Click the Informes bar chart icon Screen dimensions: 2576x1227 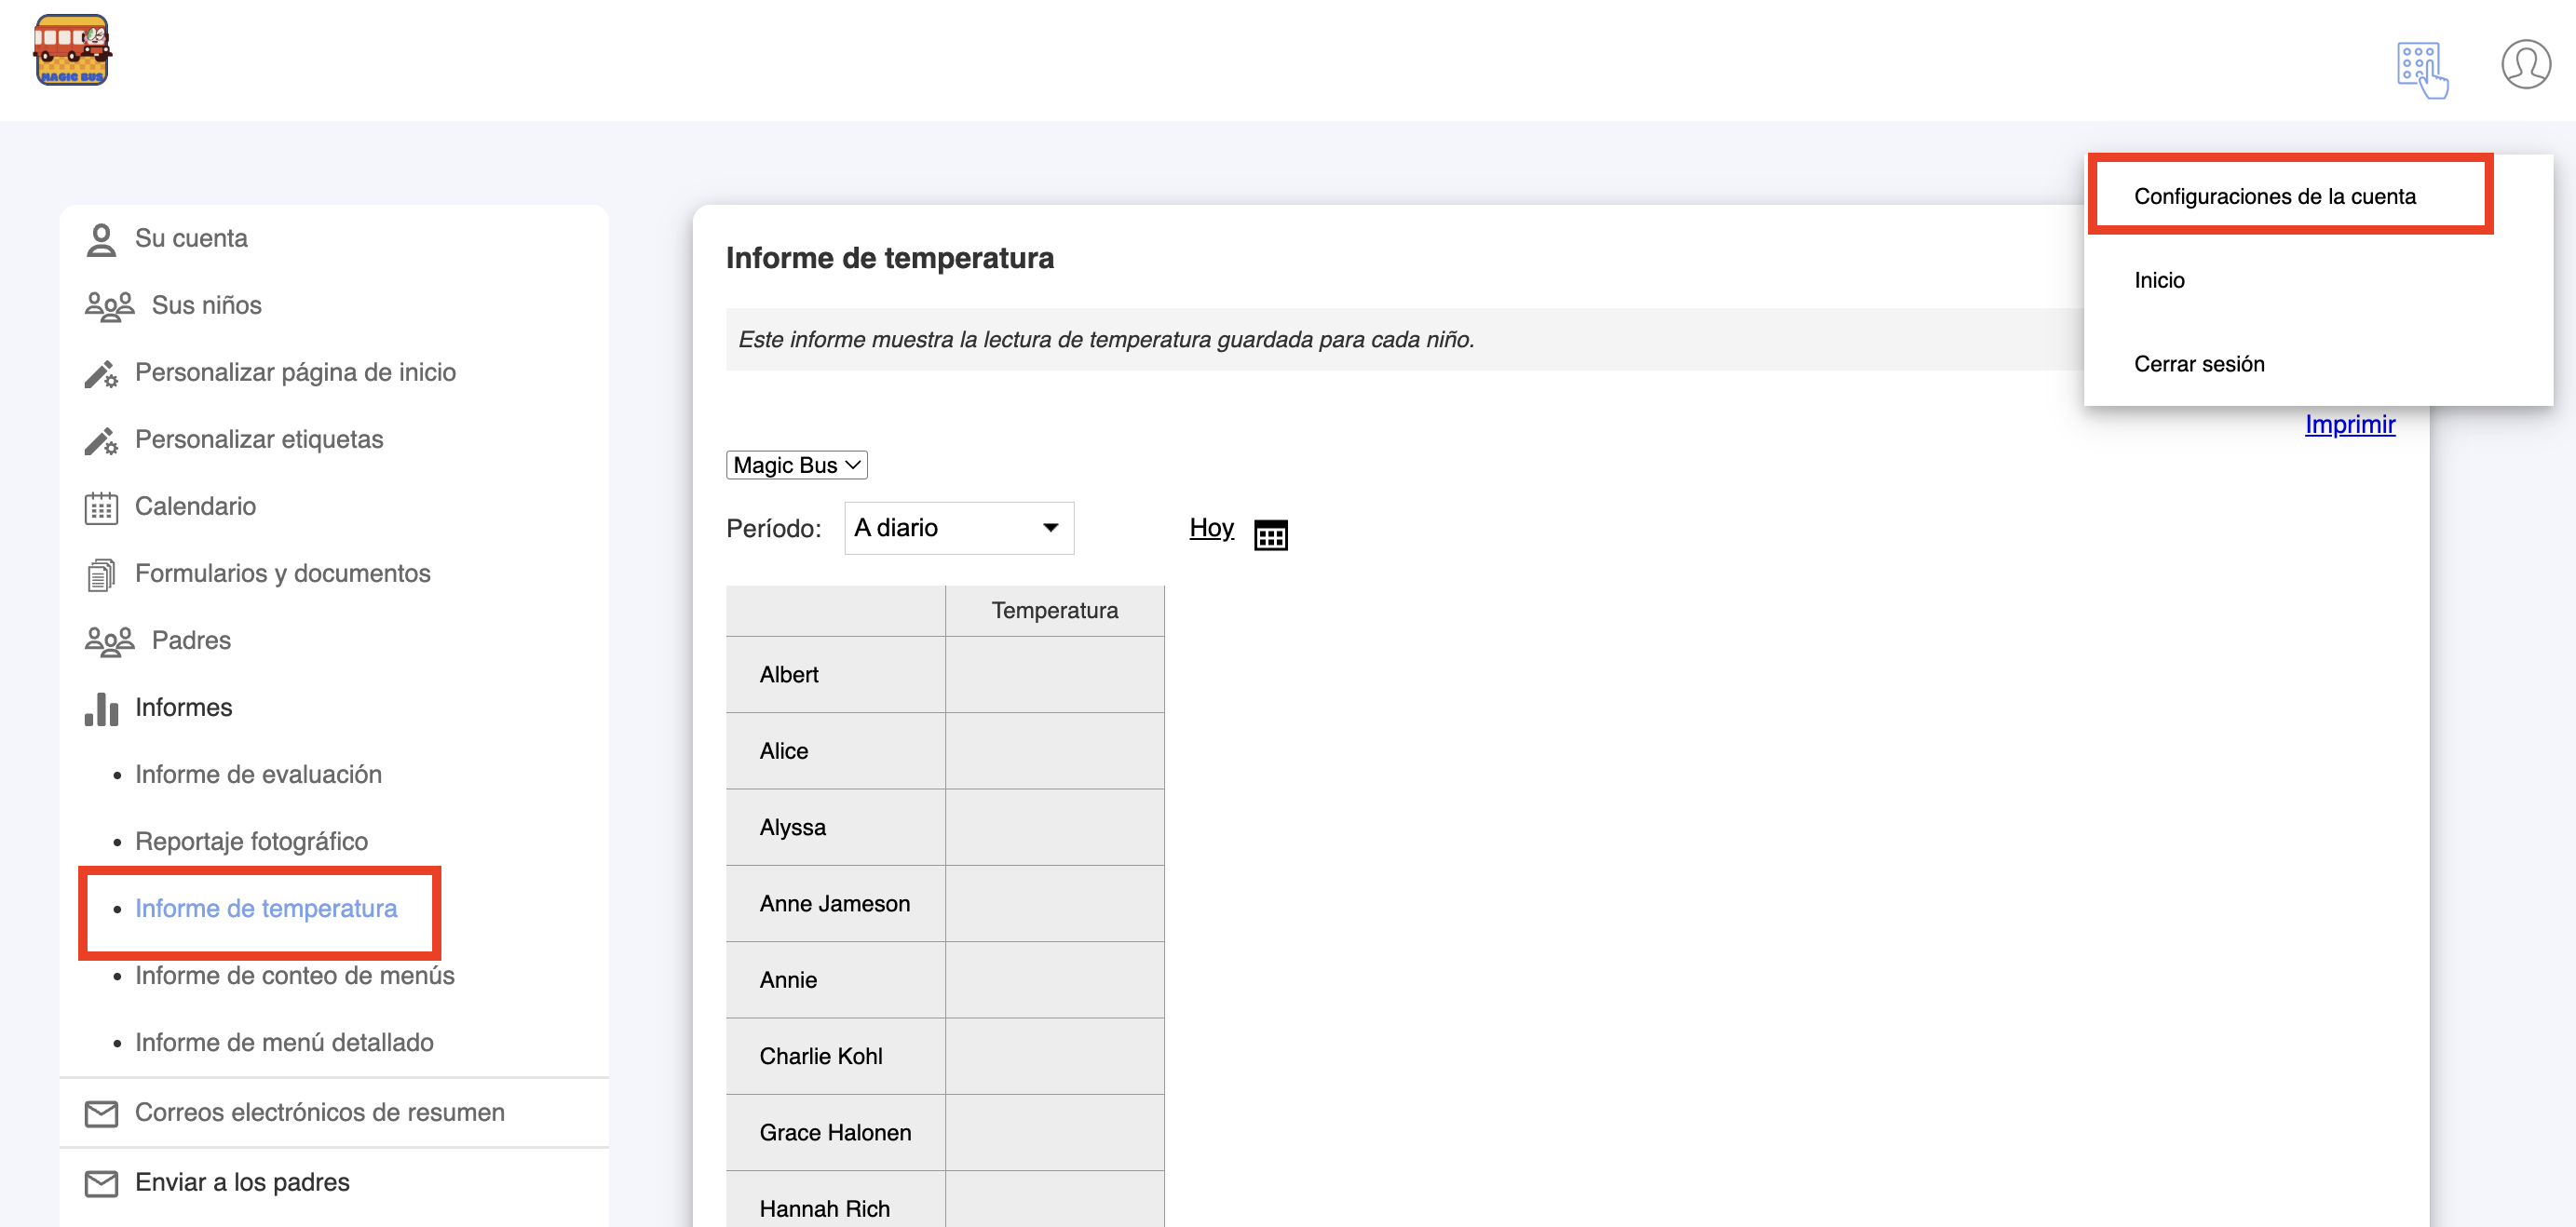click(101, 708)
